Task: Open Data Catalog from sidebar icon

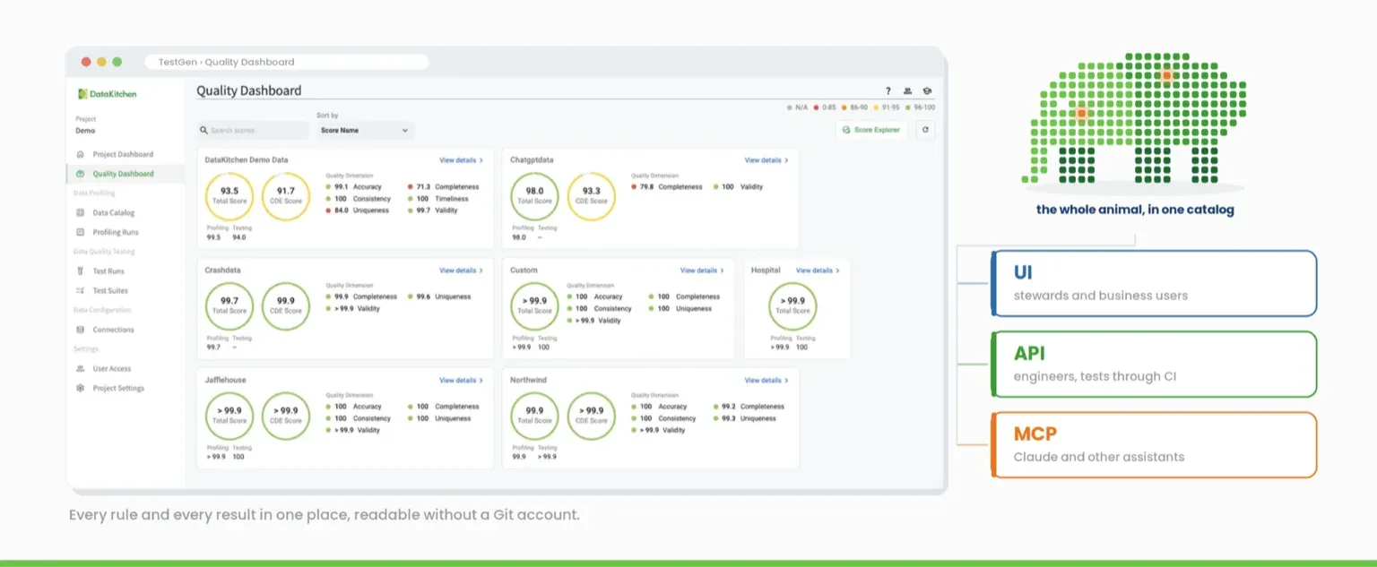Action: 81,213
